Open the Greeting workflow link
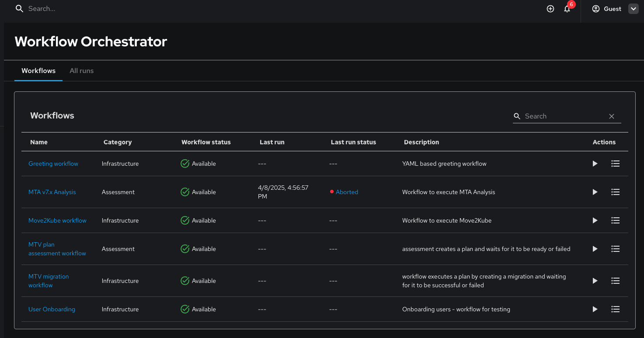The height and width of the screenshot is (338, 644). pyautogui.click(x=53, y=164)
